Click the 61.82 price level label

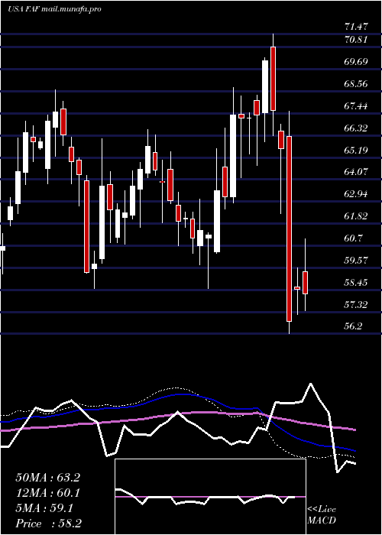[x=356, y=216]
